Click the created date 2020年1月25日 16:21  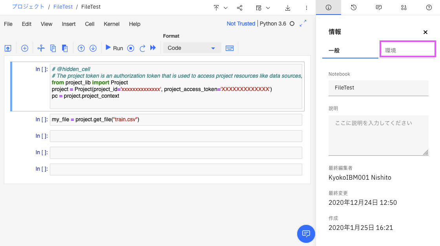pyautogui.click(x=361, y=228)
